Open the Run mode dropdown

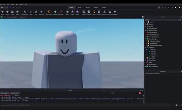(x=4, y=7)
